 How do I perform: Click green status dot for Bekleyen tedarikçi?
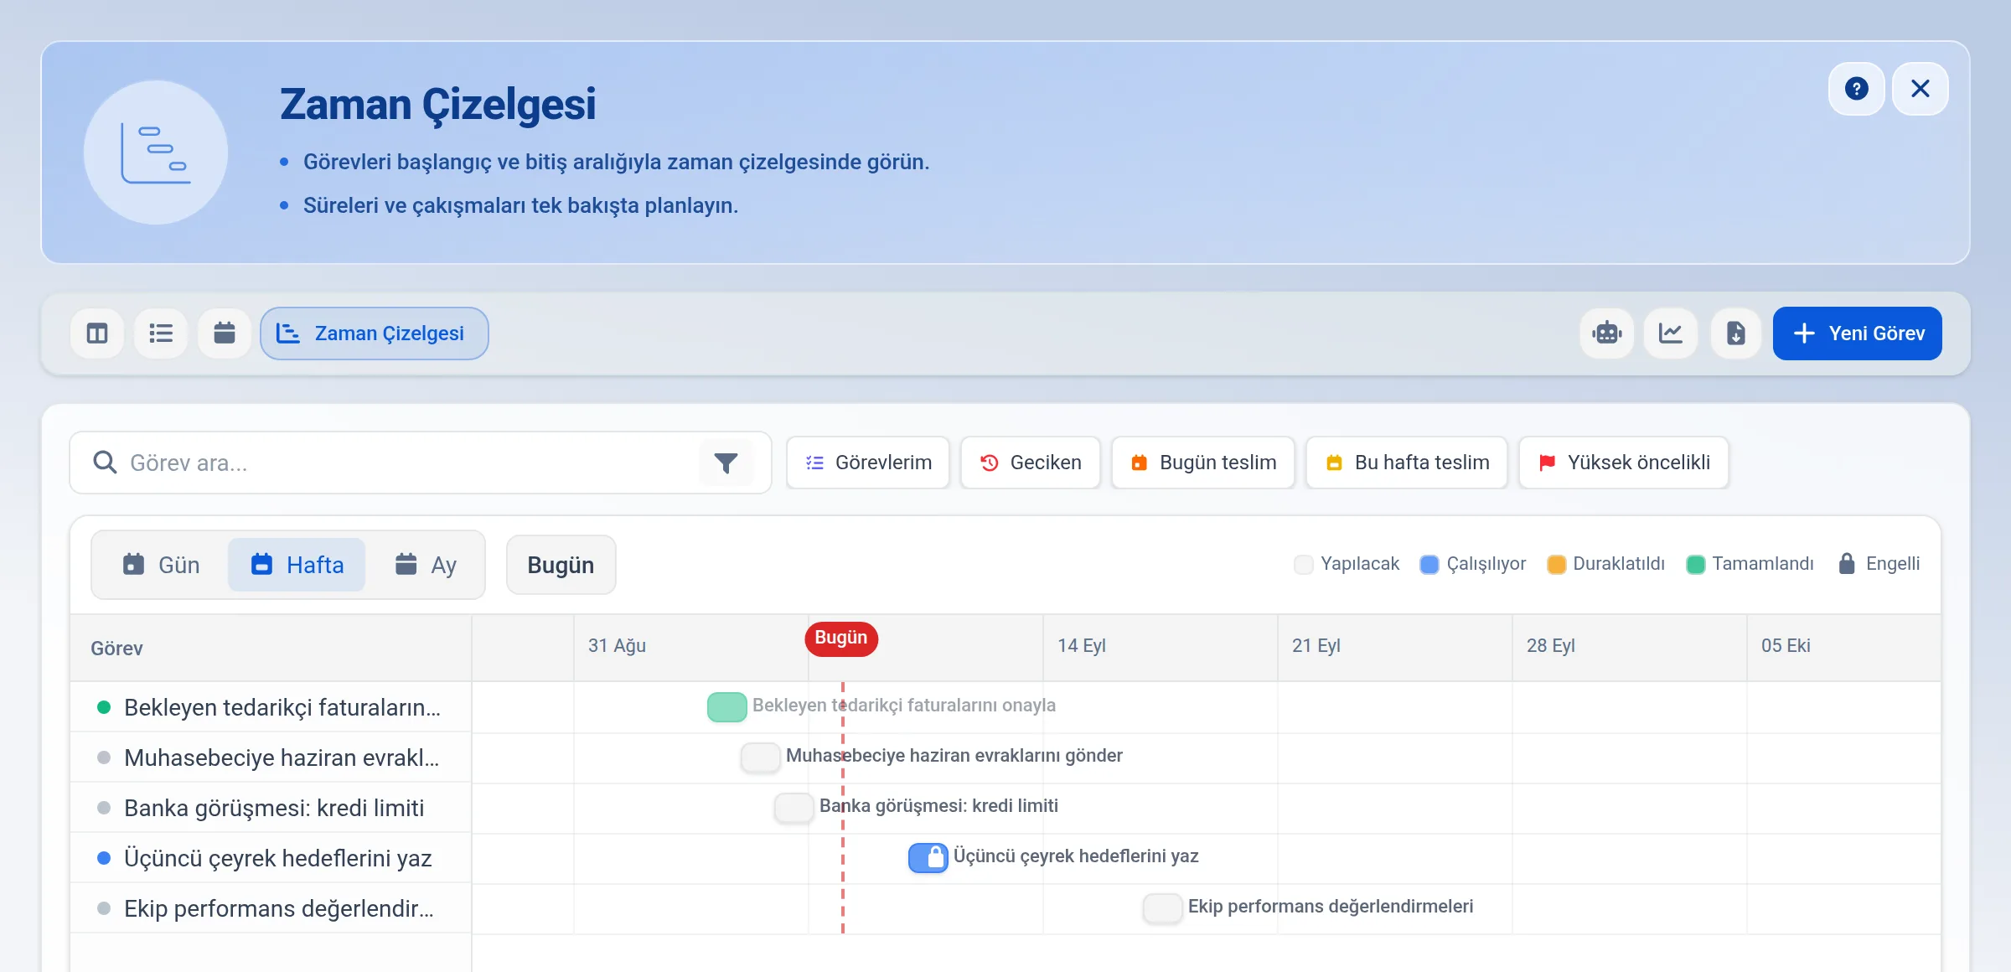click(x=104, y=707)
